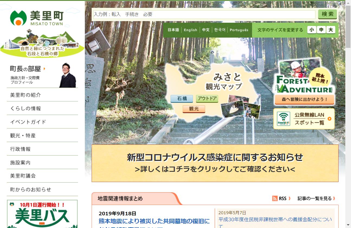
Task: Set text size to small (小)
Action: pos(312,30)
